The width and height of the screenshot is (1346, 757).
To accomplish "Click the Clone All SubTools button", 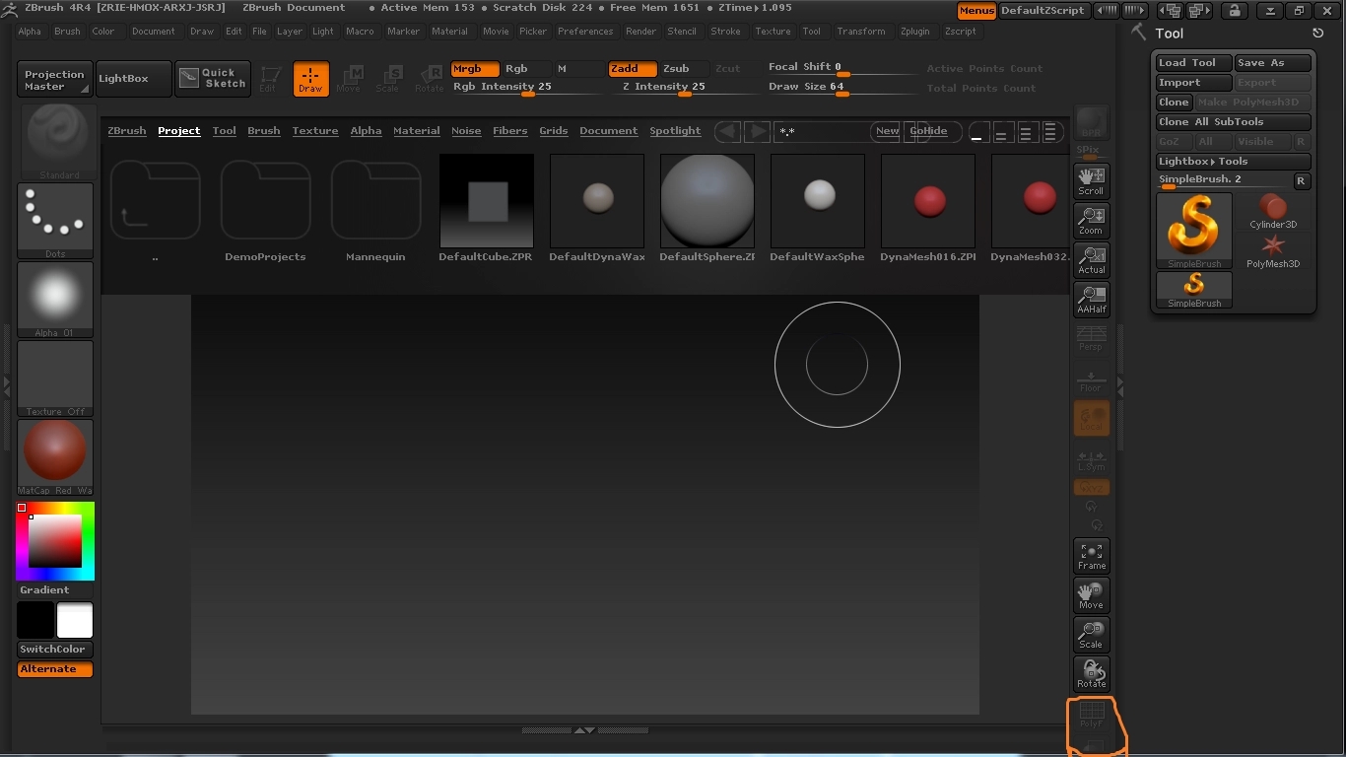I will (x=1234, y=122).
